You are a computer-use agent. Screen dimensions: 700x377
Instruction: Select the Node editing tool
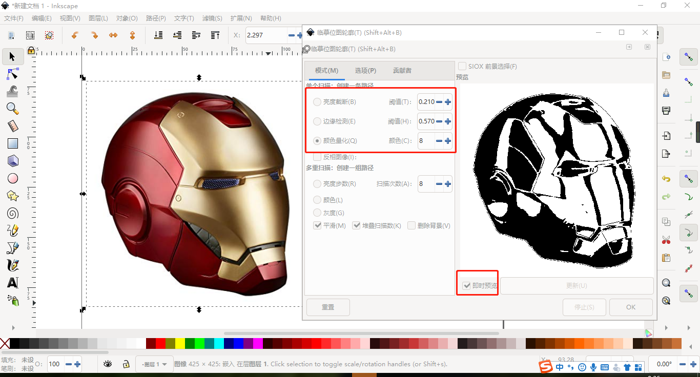12,74
